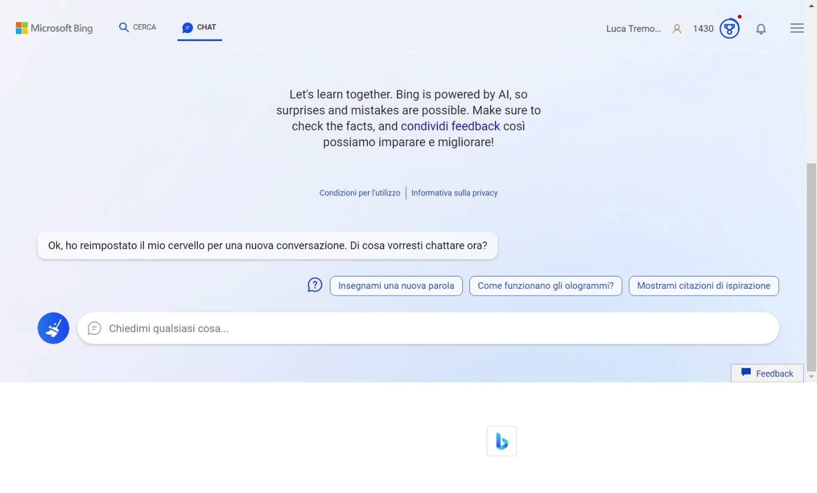
Task: Click the Luca Tremo... account name
Action: [x=633, y=29]
